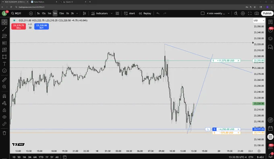274x159 pixels.
Task: Open the emoji icons tool
Action: tap(4, 71)
